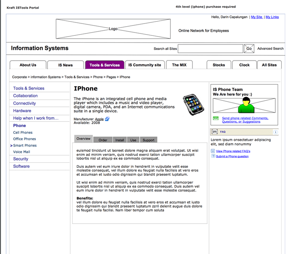Viewport: 289px width, 254px height.
Task: Click the info icon in FAQ bar
Action: tap(276, 132)
